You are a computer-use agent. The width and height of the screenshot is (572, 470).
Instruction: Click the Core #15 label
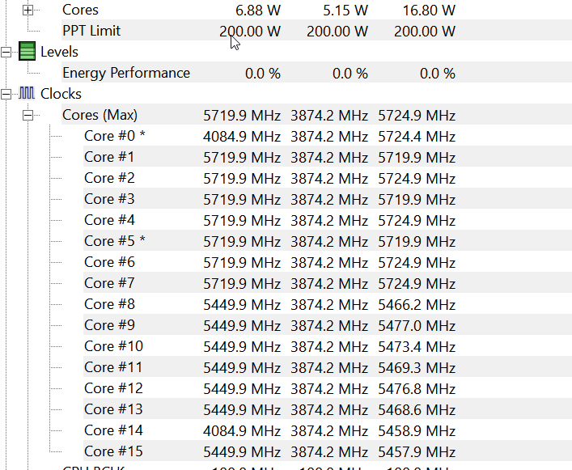113,451
